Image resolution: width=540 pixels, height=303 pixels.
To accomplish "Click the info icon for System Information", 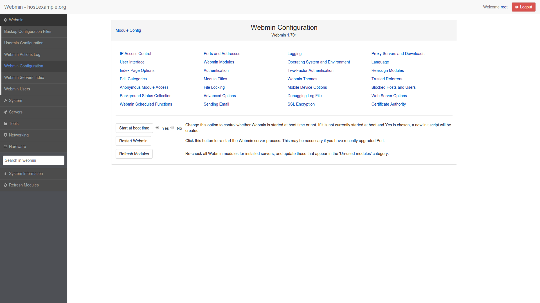I will tap(5, 174).
